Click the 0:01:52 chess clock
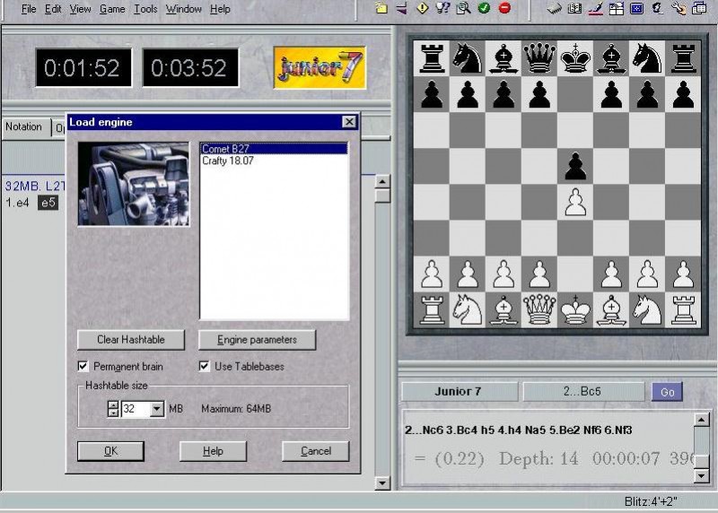Viewport: 718px width, 513px height. click(x=83, y=68)
